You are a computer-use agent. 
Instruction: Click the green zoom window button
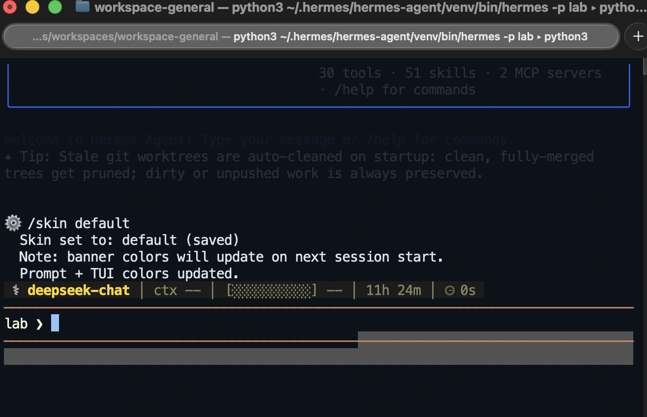click(x=55, y=7)
